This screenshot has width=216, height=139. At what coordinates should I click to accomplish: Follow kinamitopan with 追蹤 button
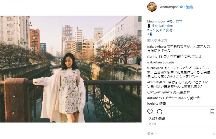coord(189,7)
